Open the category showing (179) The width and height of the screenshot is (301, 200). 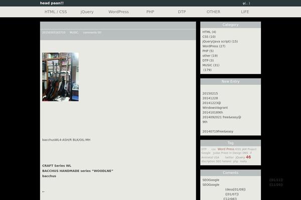coord(207,70)
